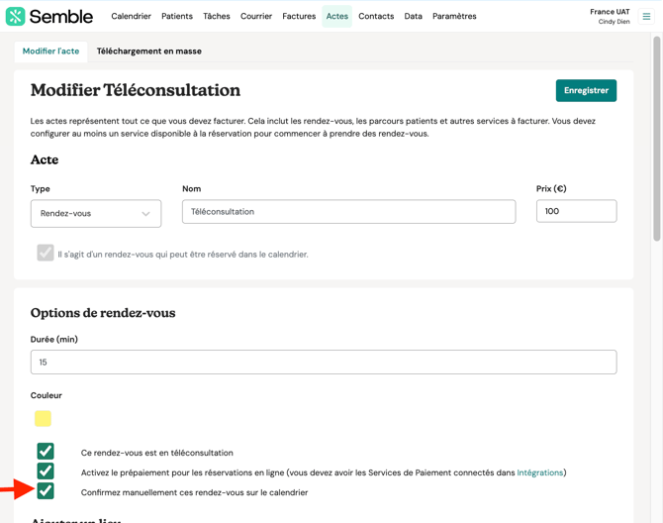Click the Durée (min) input field
Image resolution: width=663 pixels, height=523 pixels.
point(324,363)
